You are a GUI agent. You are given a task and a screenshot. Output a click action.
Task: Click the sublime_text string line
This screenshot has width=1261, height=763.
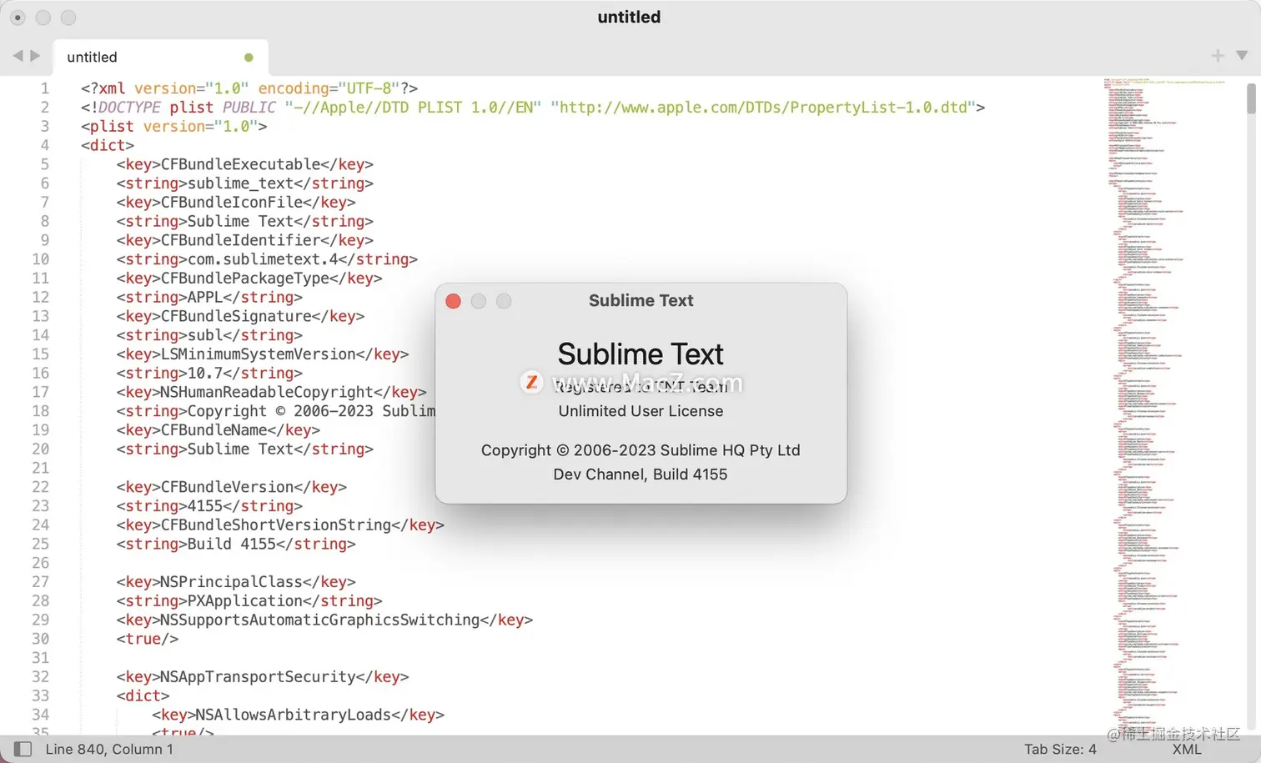245,183
